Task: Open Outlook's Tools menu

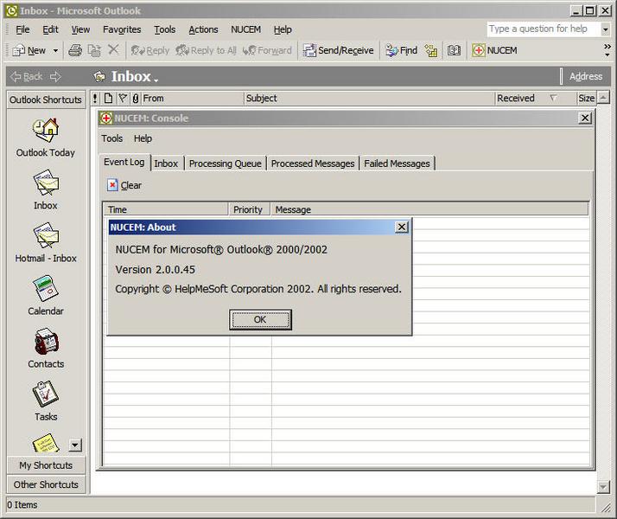Action: pos(165,29)
